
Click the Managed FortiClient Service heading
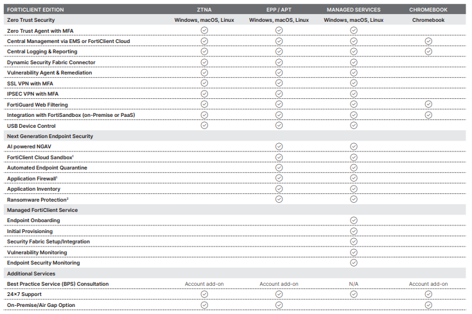pyautogui.click(x=42, y=210)
